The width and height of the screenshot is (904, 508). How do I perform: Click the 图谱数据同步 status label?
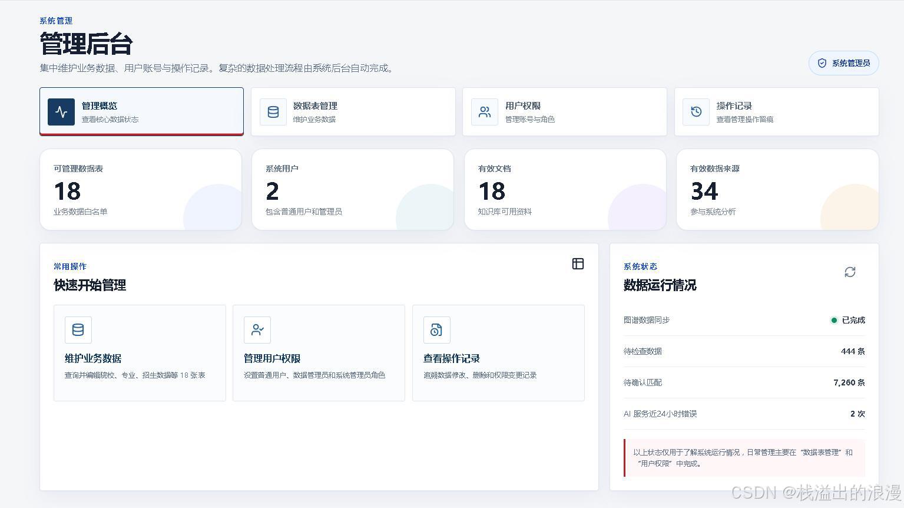tap(647, 320)
